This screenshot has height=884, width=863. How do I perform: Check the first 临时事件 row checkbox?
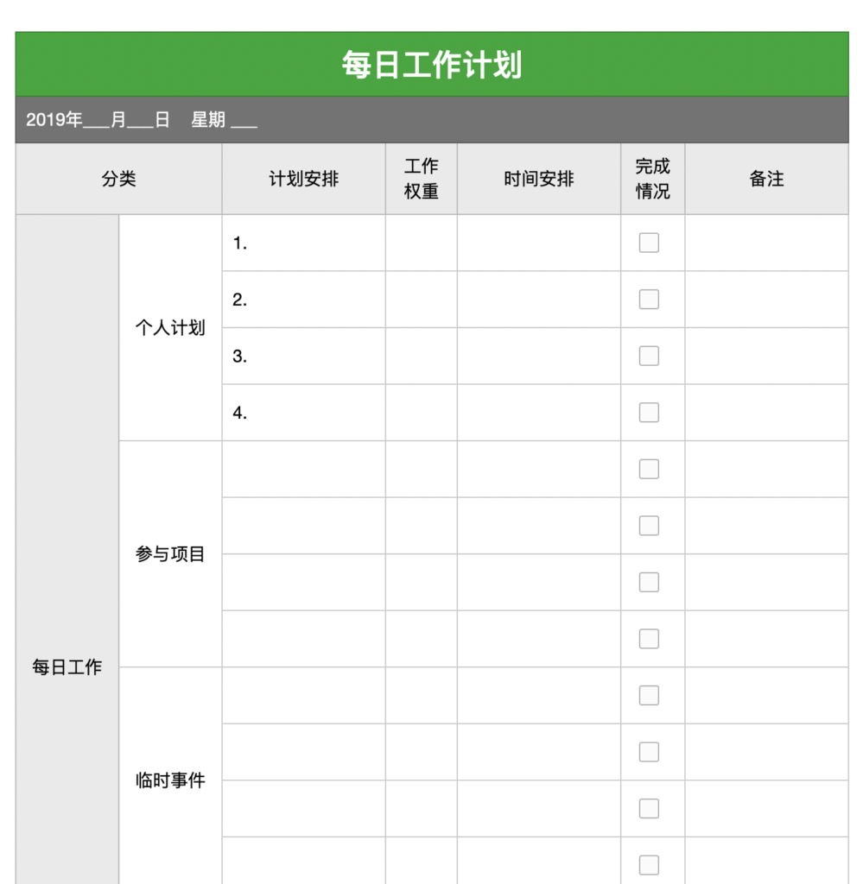pyautogui.click(x=649, y=695)
